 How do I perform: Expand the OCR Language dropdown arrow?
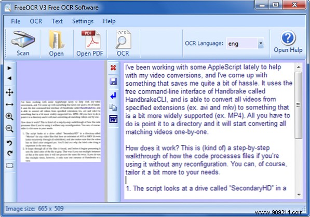point(261,43)
